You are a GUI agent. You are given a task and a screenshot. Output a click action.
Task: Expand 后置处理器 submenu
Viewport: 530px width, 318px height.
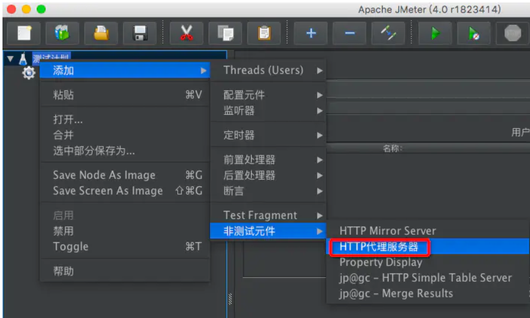pyautogui.click(x=268, y=176)
